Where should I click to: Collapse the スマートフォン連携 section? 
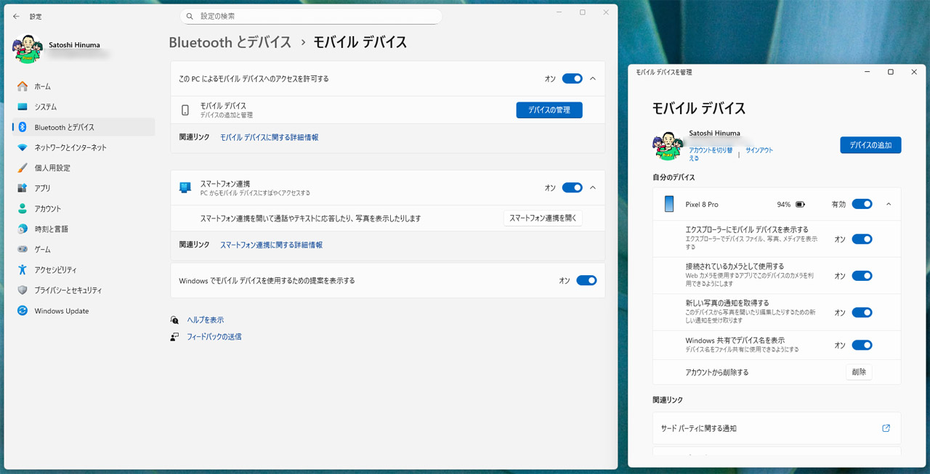[x=592, y=187]
